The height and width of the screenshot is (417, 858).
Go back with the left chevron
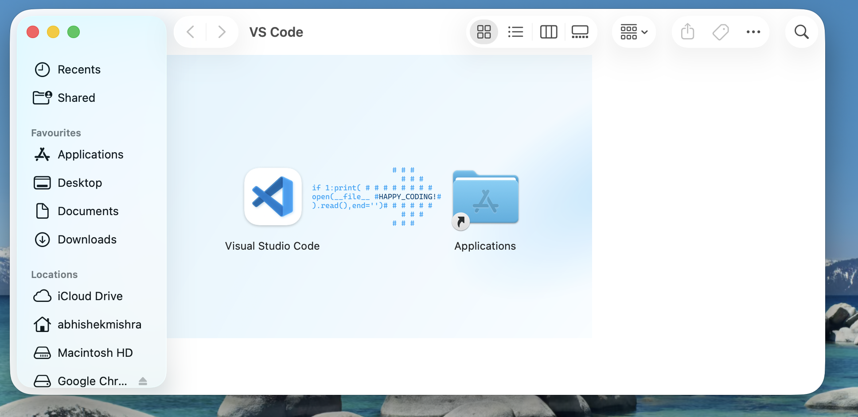tap(191, 32)
